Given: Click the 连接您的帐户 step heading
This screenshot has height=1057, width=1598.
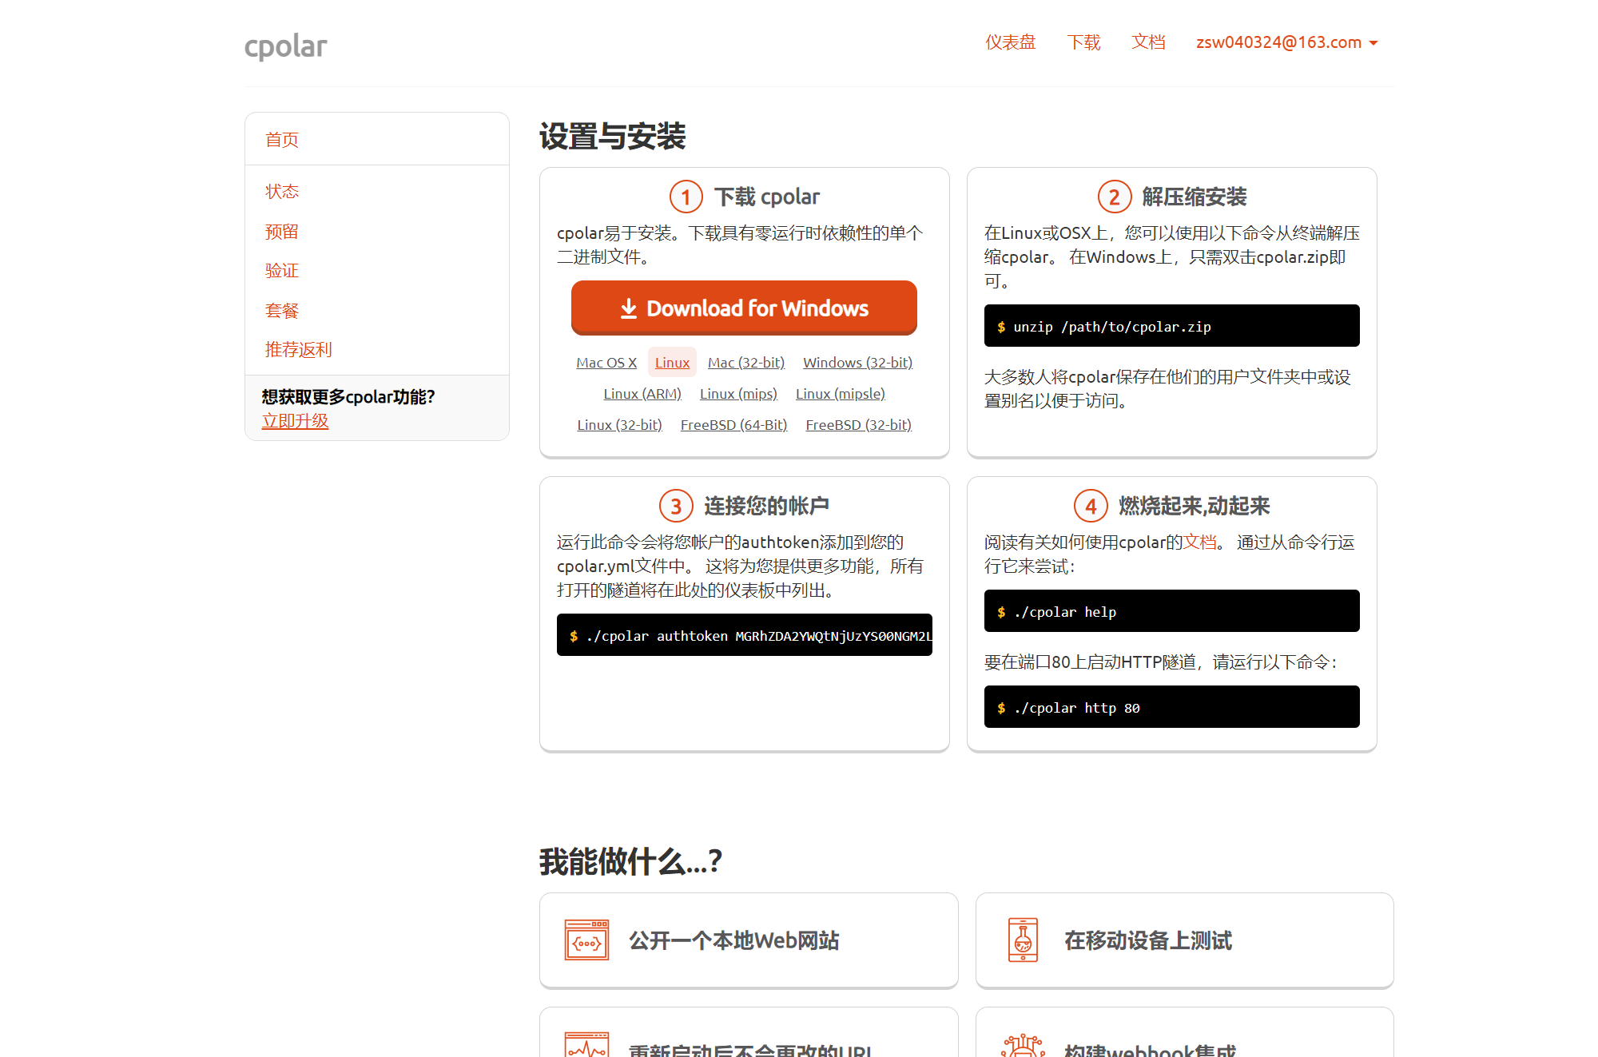Looking at the screenshot, I should [x=766, y=506].
